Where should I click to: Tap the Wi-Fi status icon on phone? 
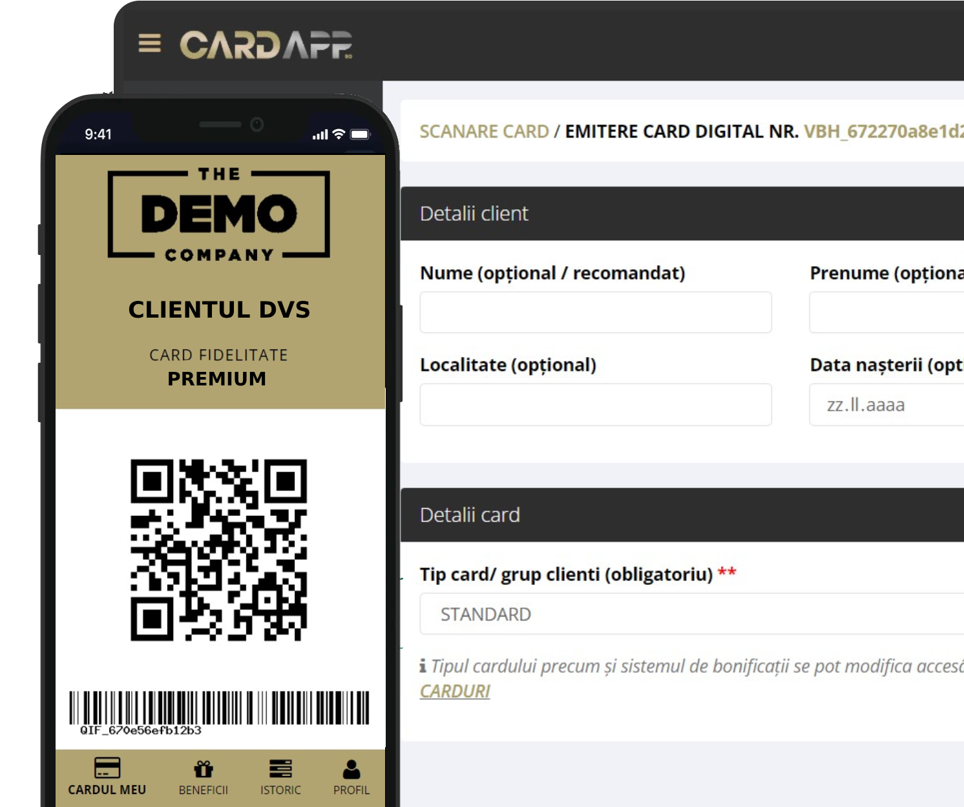[339, 134]
